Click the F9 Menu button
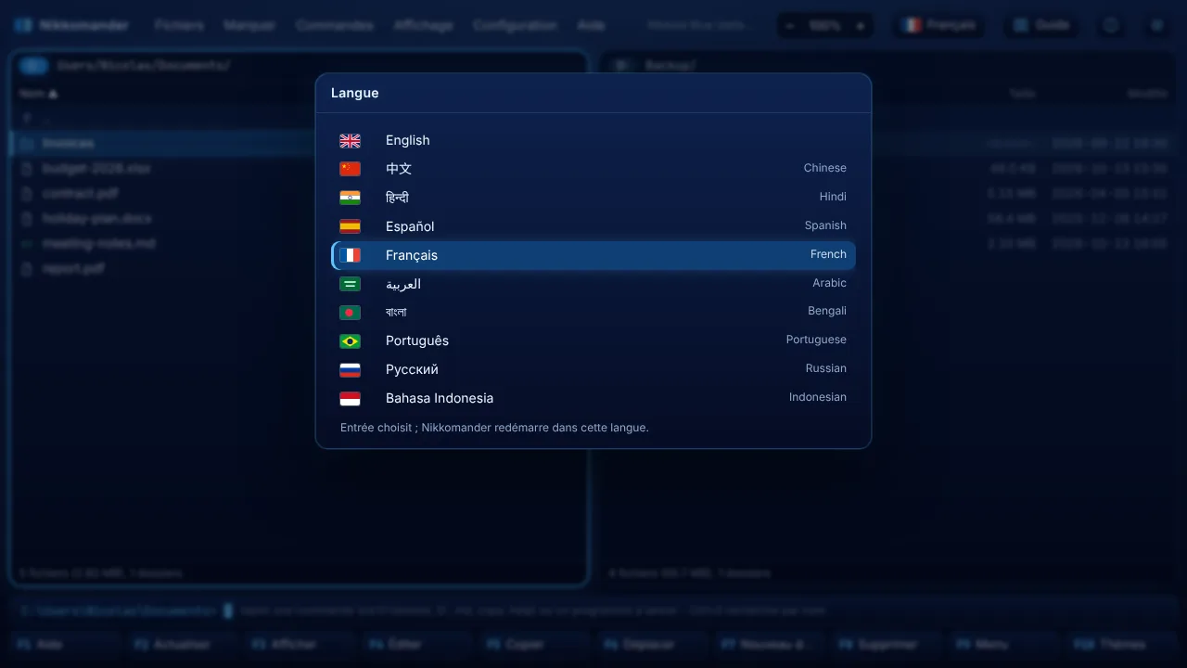 [x=1004, y=644]
